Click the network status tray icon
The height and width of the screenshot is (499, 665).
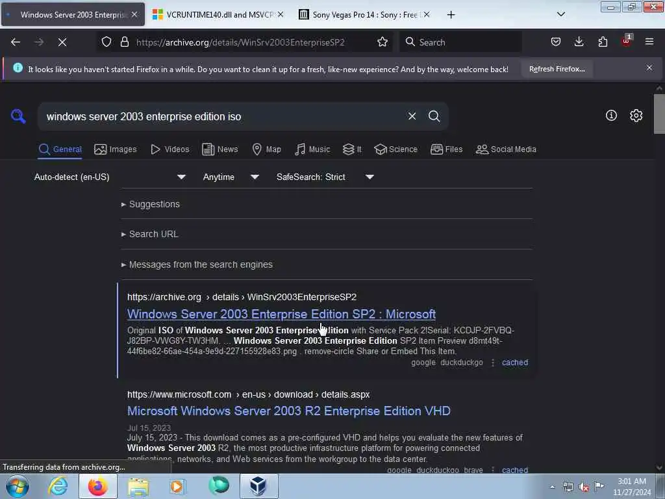point(568,487)
